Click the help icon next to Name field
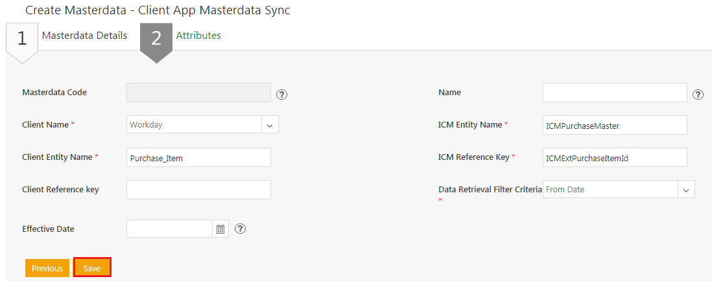The image size is (712, 281). pos(698,95)
